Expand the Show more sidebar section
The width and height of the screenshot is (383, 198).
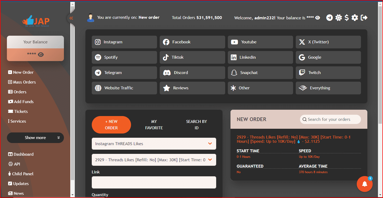35,138
